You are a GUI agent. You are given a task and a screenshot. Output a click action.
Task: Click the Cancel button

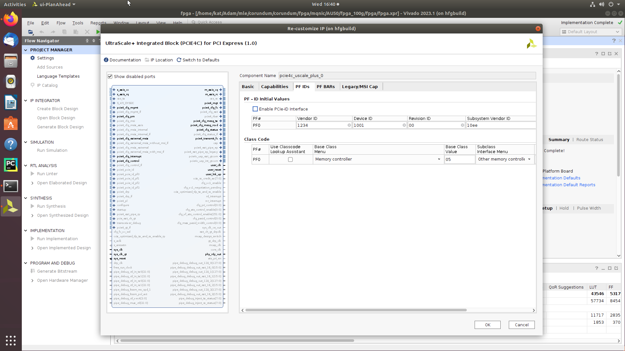521,325
